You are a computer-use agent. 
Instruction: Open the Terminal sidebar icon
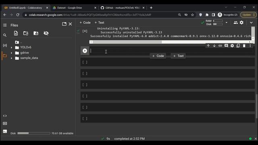coord(5,131)
